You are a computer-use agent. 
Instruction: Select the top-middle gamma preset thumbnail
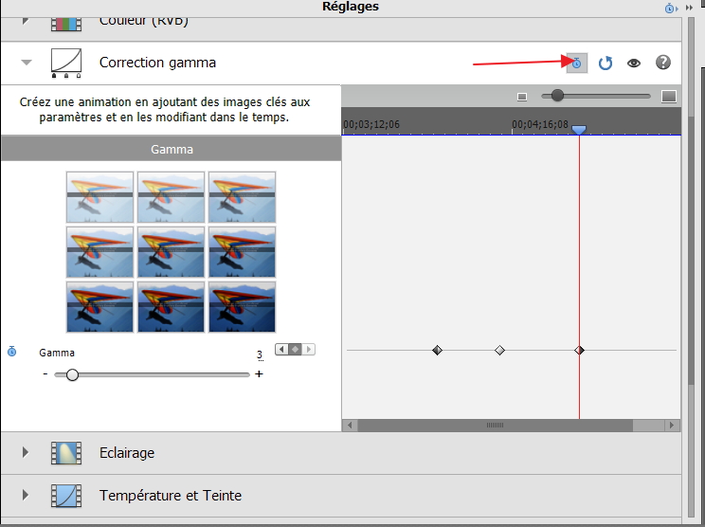pos(171,197)
